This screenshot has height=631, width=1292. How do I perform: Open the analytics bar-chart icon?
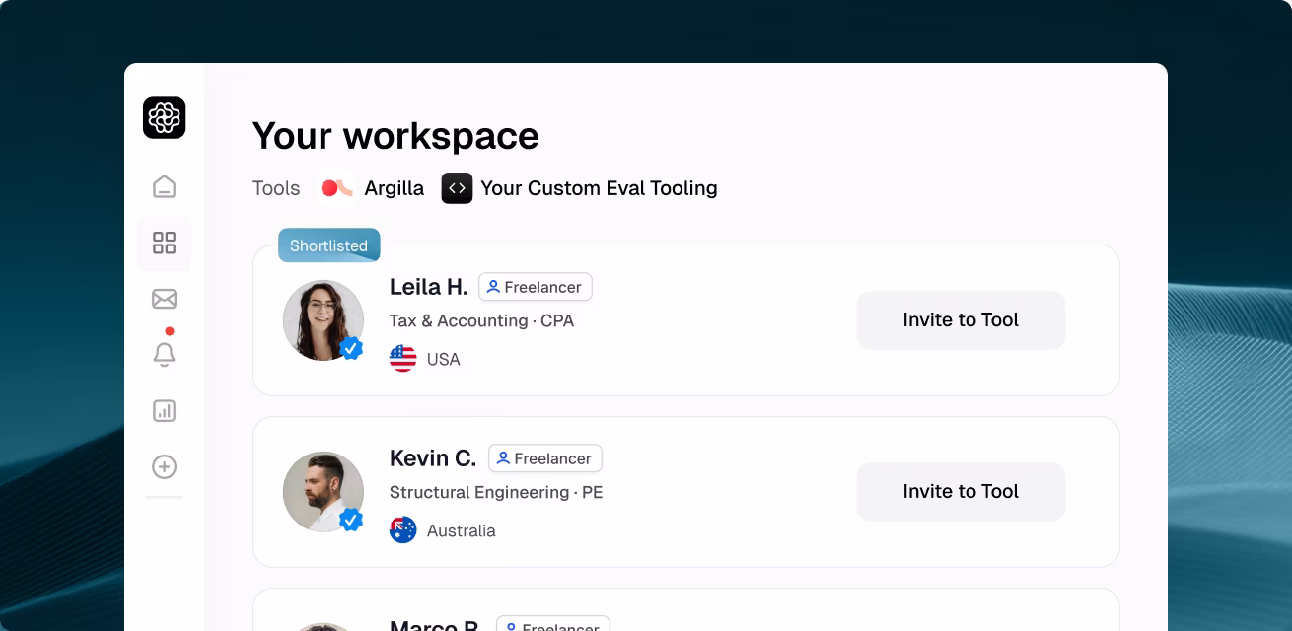click(x=164, y=410)
